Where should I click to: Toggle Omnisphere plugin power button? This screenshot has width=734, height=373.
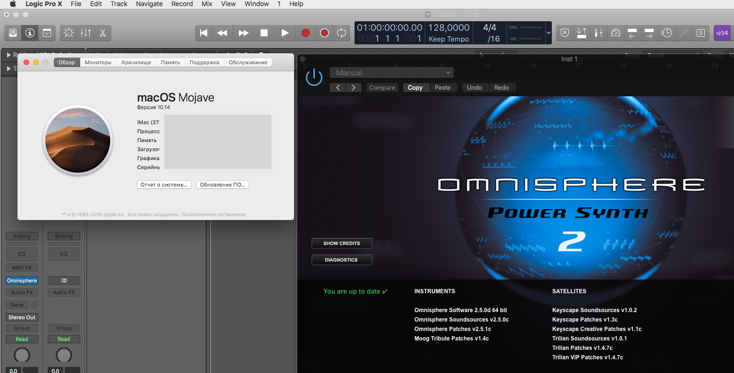pyautogui.click(x=314, y=77)
